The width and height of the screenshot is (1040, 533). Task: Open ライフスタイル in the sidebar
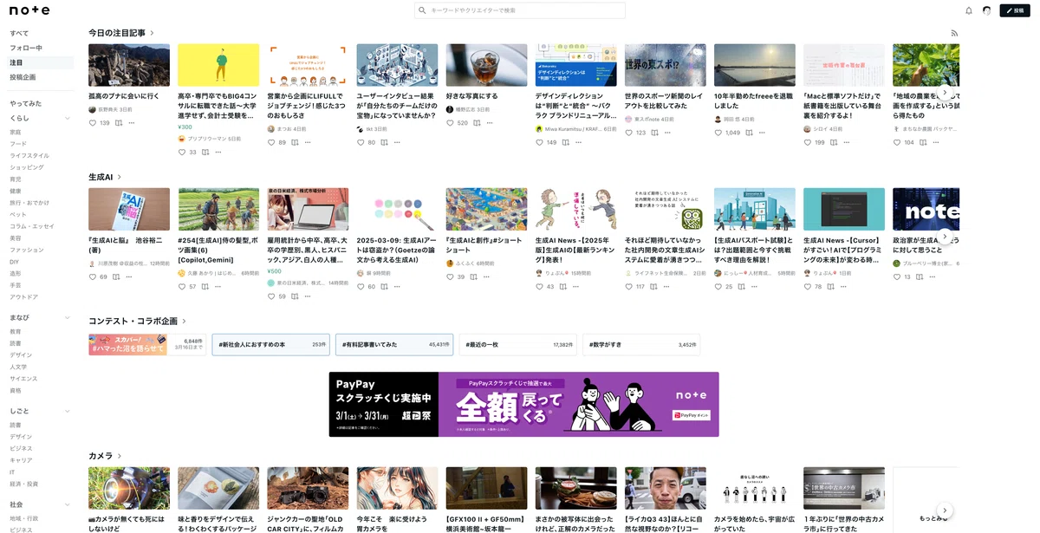tap(29, 155)
